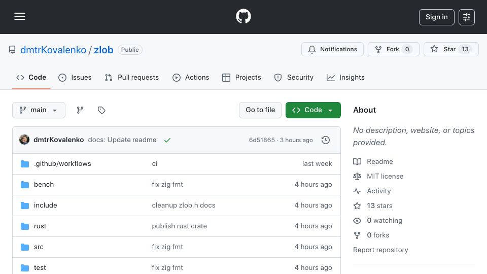Click the Sign in button
Image resolution: width=487 pixels, height=274 pixels.
(436, 17)
